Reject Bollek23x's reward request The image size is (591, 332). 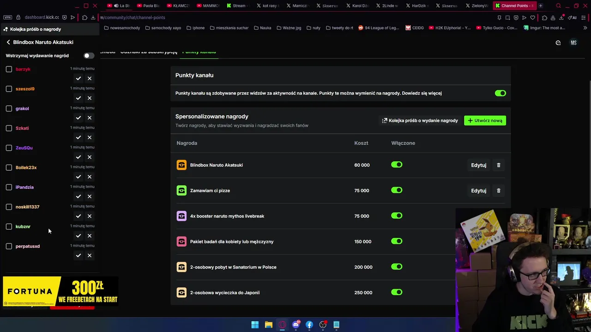(x=90, y=177)
